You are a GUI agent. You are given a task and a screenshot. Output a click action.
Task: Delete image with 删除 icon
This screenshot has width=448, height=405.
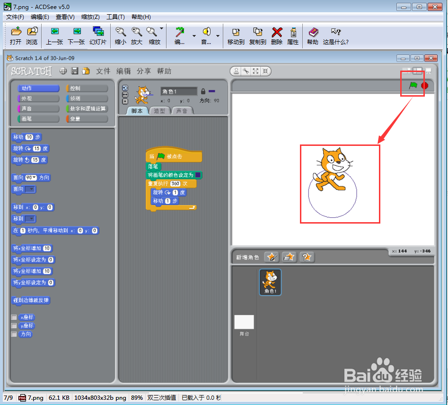coord(277,36)
